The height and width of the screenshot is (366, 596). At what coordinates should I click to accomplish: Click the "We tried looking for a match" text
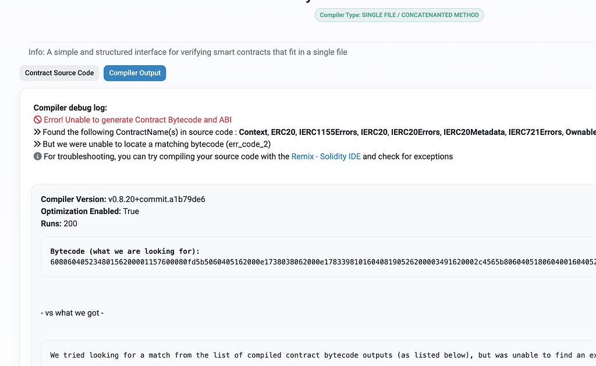233,355
